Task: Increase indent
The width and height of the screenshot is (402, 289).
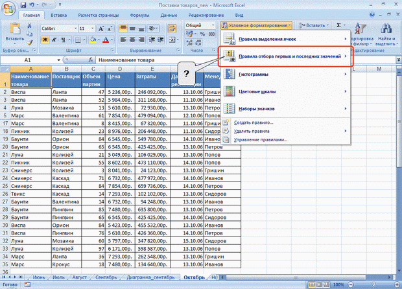Action: click(161, 40)
